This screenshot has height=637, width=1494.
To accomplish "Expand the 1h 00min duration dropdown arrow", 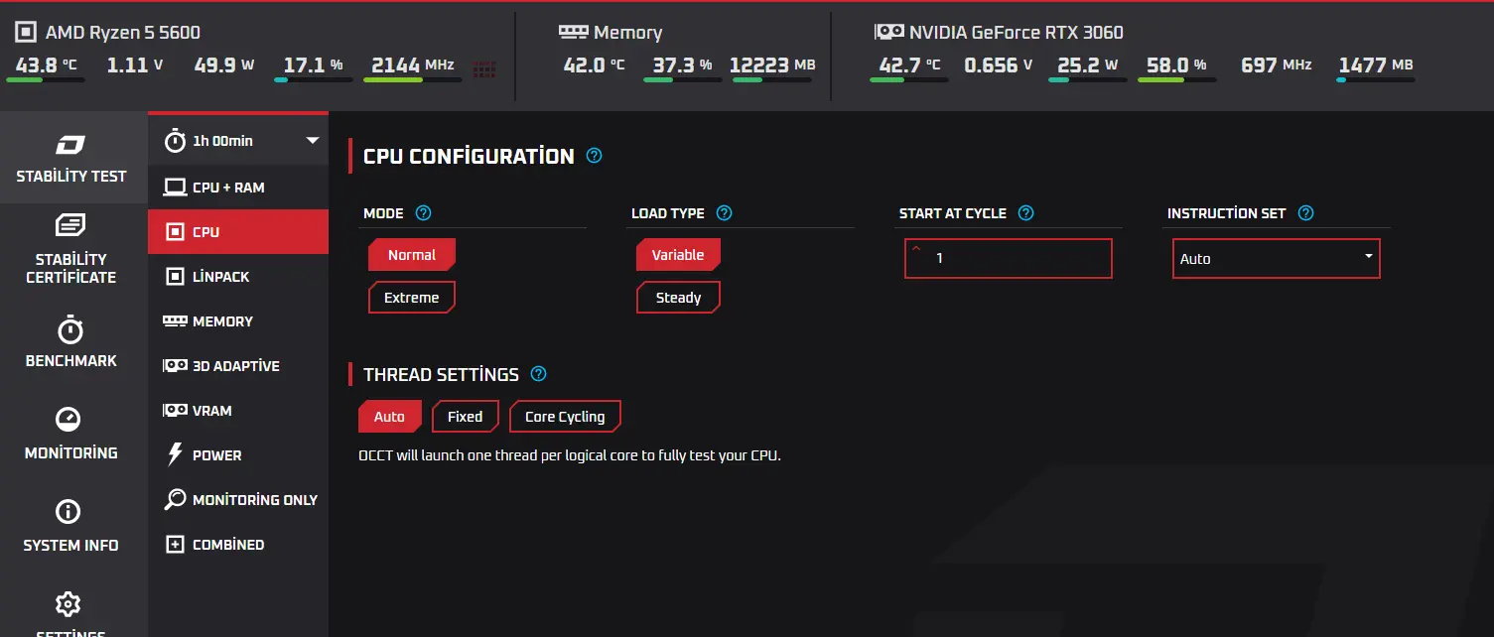I will [x=313, y=141].
